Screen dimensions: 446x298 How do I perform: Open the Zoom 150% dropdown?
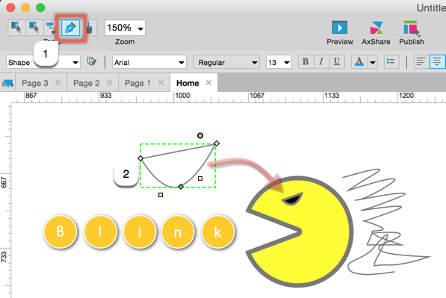125,28
